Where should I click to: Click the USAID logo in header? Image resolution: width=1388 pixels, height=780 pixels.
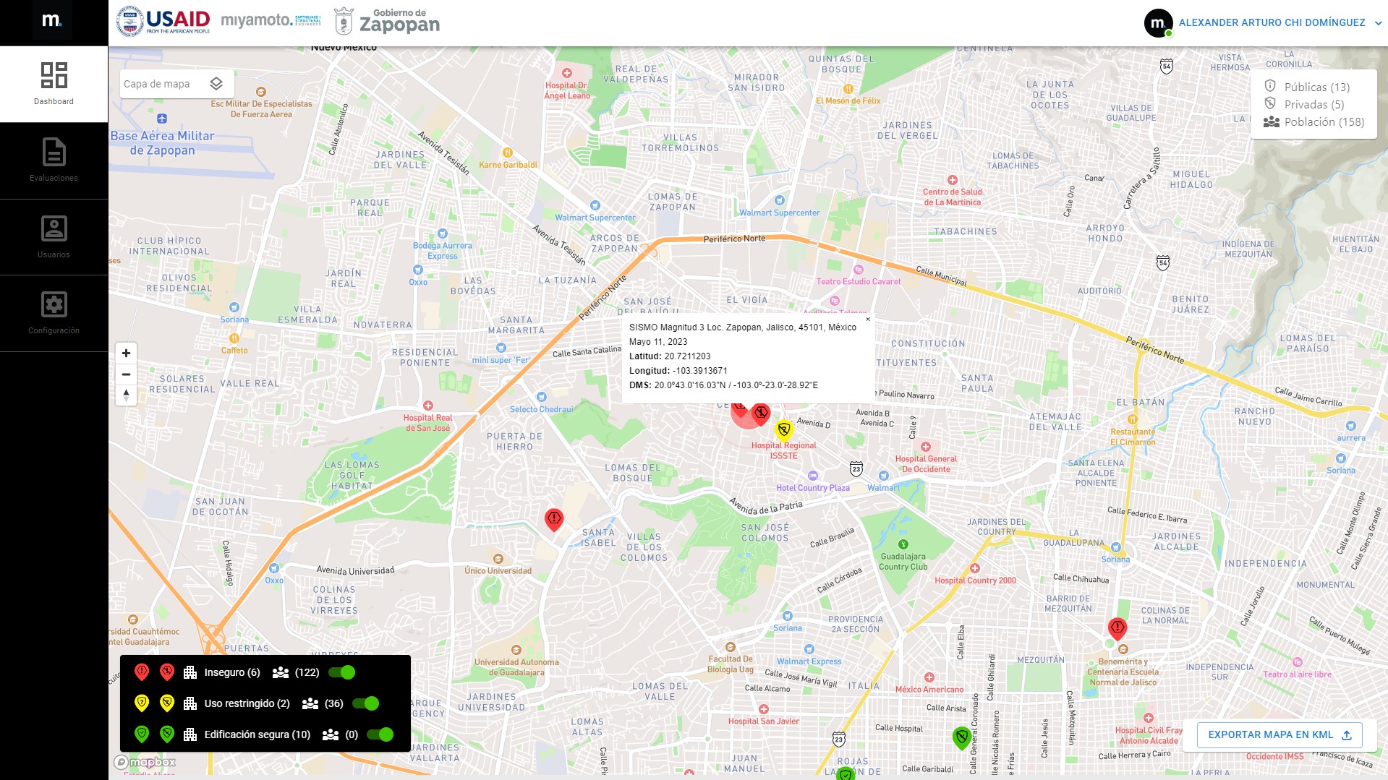coord(163,22)
